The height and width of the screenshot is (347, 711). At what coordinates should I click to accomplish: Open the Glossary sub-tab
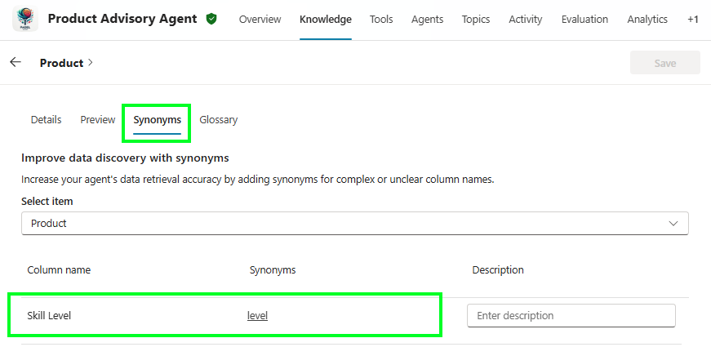point(219,120)
